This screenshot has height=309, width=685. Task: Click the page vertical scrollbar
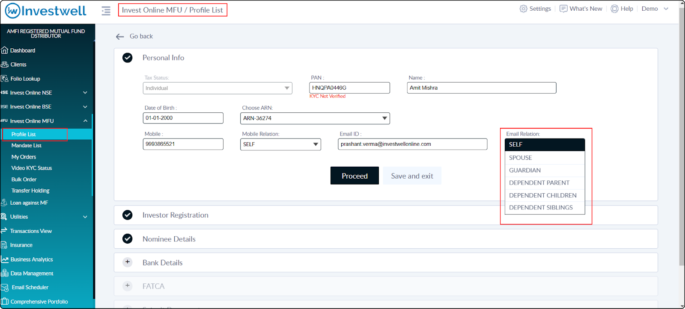(682, 136)
